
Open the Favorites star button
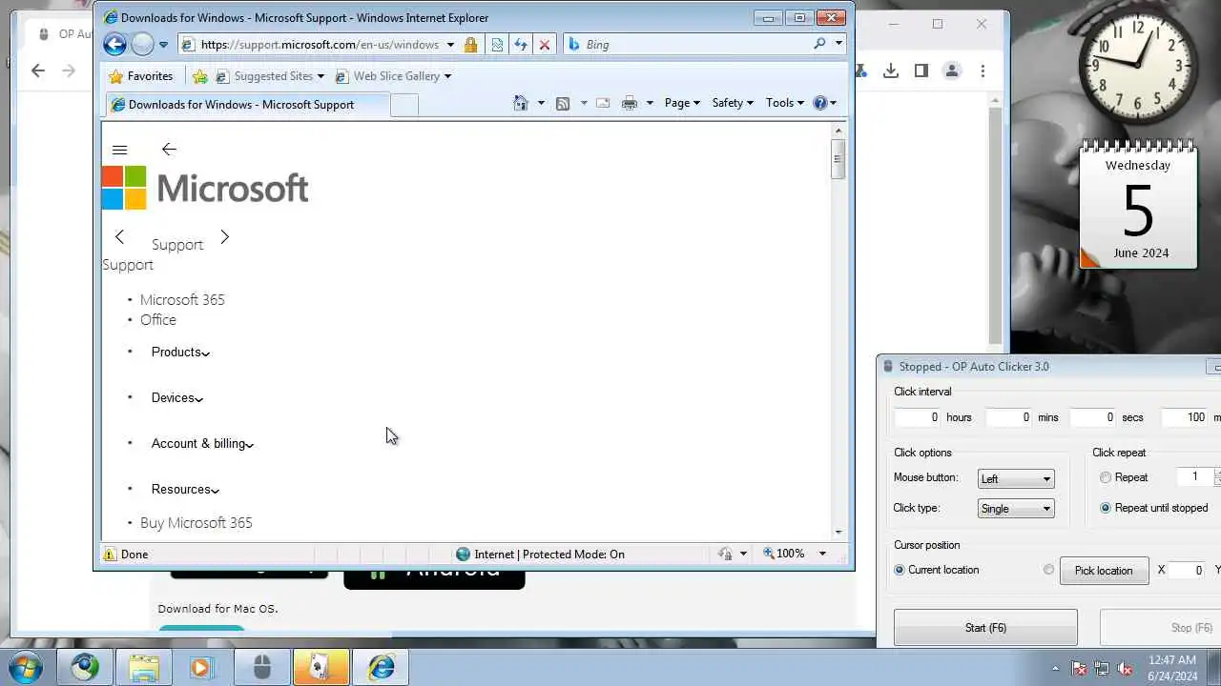pyautogui.click(x=141, y=76)
